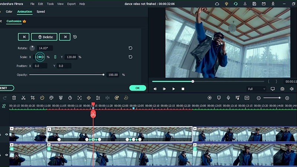297x167 pixels.
Task: Open the Audio Mixer icon
Action: [238, 98]
